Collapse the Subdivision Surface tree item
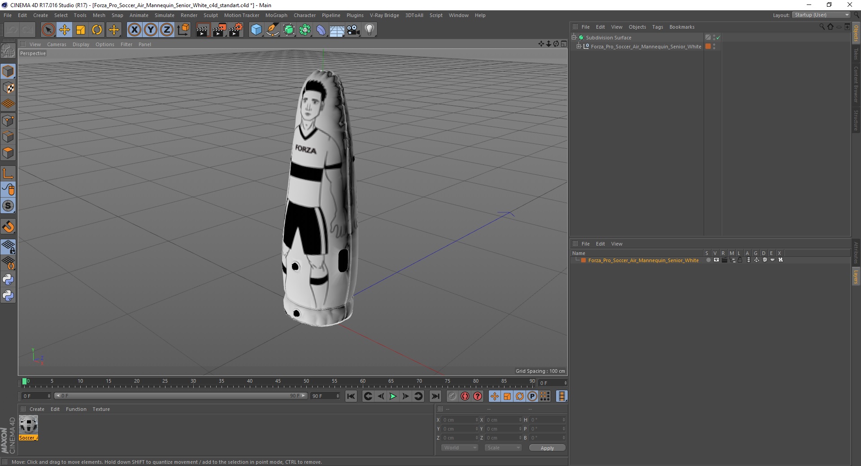The width and height of the screenshot is (861, 466). pyautogui.click(x=574, y=38)
